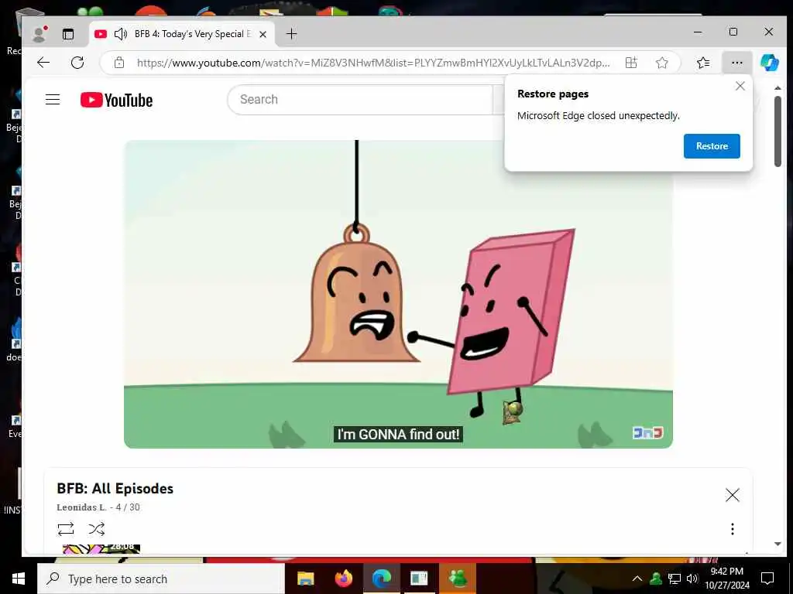The height and width of the screenshot is (594, 793).
Task: Click the channel watermark in the video
Action: click(647, 433)
